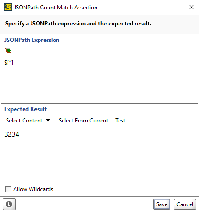The width and height of the screenshot is (199, 212).
Task: Enable the Allow Wildcards checkbox
Action: [x=8, y=189]
